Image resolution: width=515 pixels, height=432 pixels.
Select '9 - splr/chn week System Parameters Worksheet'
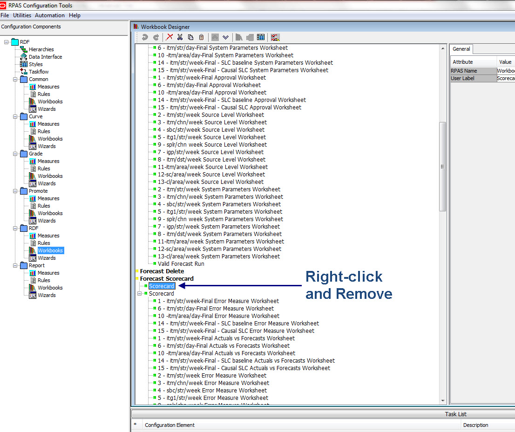coord(220,219)
